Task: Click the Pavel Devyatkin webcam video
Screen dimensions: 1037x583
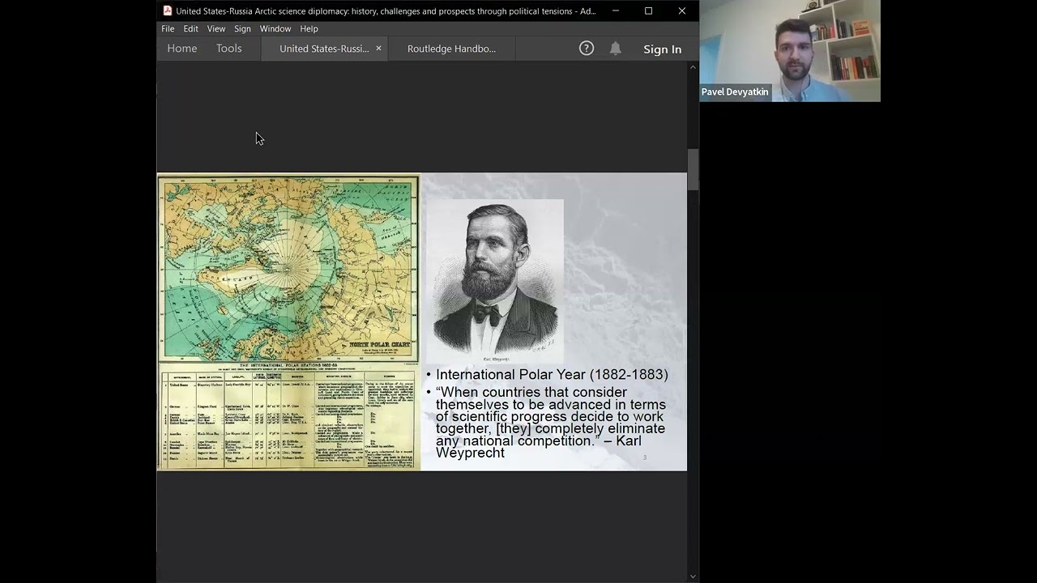Action: point(790,51)
